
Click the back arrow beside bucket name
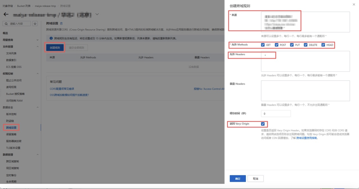[6, 14]
